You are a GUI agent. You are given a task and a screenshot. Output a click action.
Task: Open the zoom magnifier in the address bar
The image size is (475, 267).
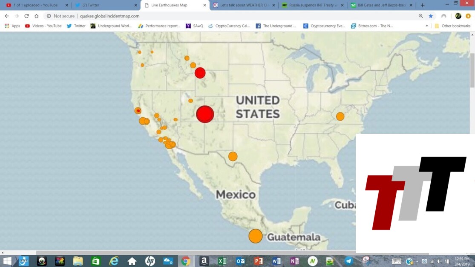tap(420, 16)
